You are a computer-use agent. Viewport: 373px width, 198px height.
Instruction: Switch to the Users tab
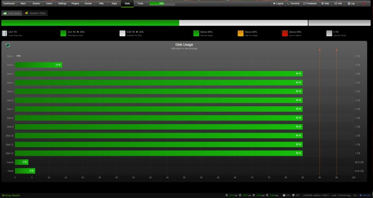49,4
